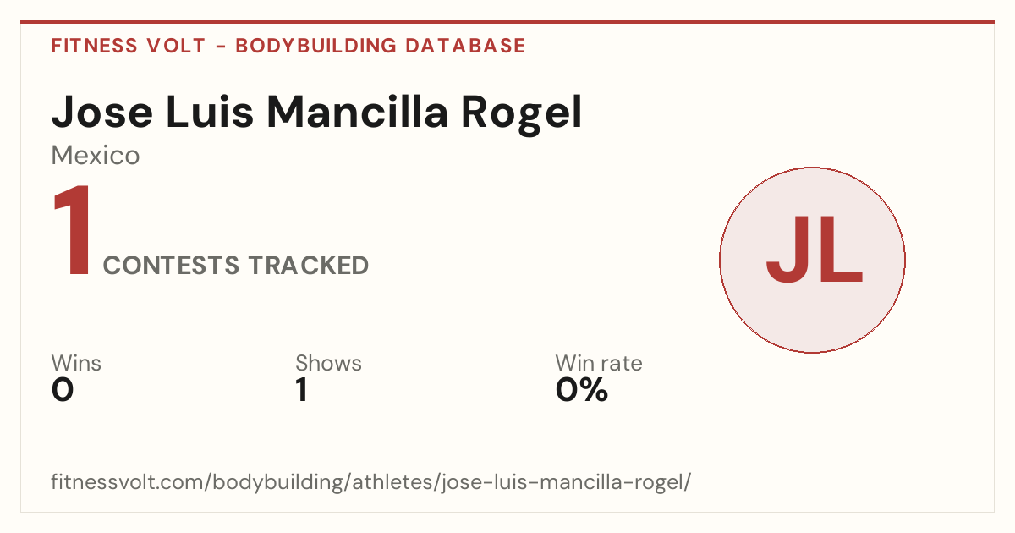
Task: Select the word Contests in stat label
Action: pos(172,266)
